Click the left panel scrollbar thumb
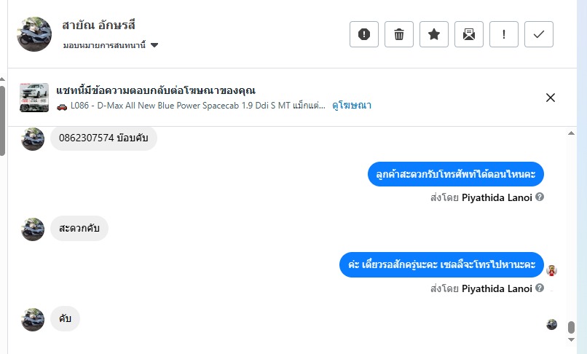Image resolution: width=587 pixels, height=354 pixels. pos(2,117)
